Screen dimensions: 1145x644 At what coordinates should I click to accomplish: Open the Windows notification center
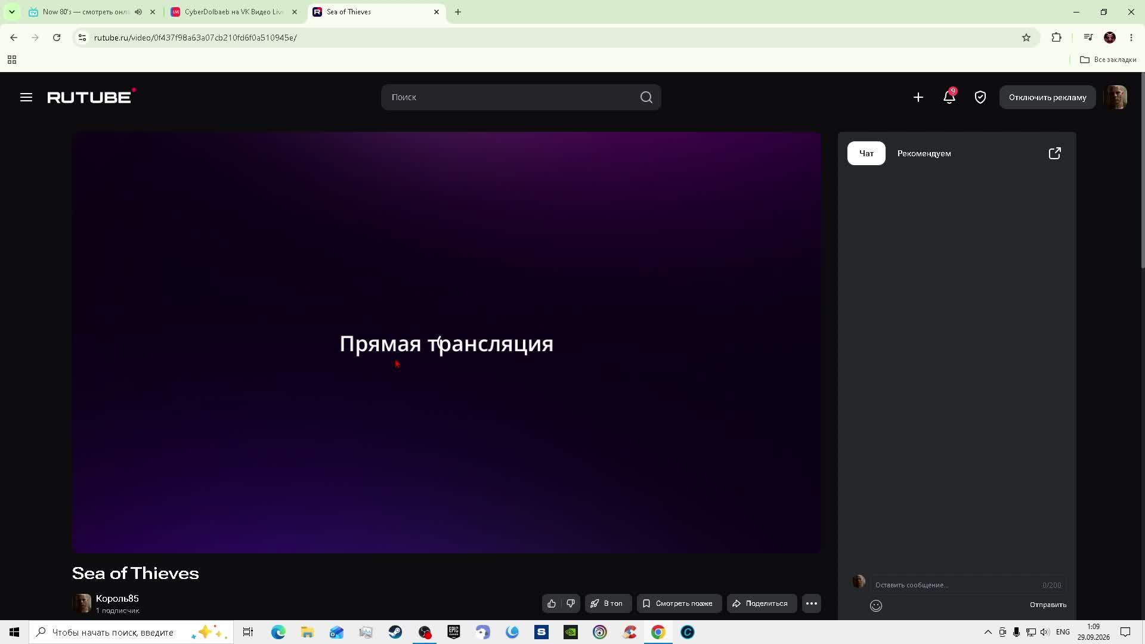point(1125,632)
